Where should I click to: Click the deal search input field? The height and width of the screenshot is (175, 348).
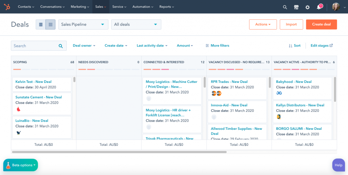(39, 46)
